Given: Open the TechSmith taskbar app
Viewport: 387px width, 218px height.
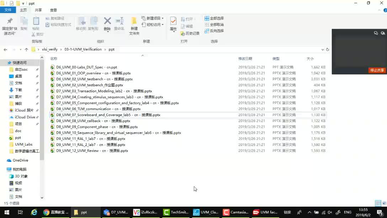Looking at the screenshot, I should click(176, 212).
